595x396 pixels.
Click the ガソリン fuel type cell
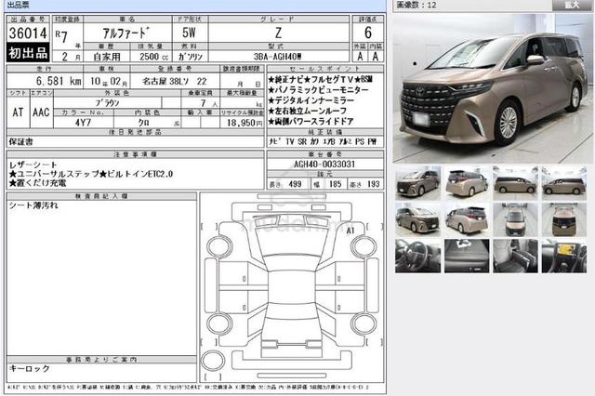[191, 57]
